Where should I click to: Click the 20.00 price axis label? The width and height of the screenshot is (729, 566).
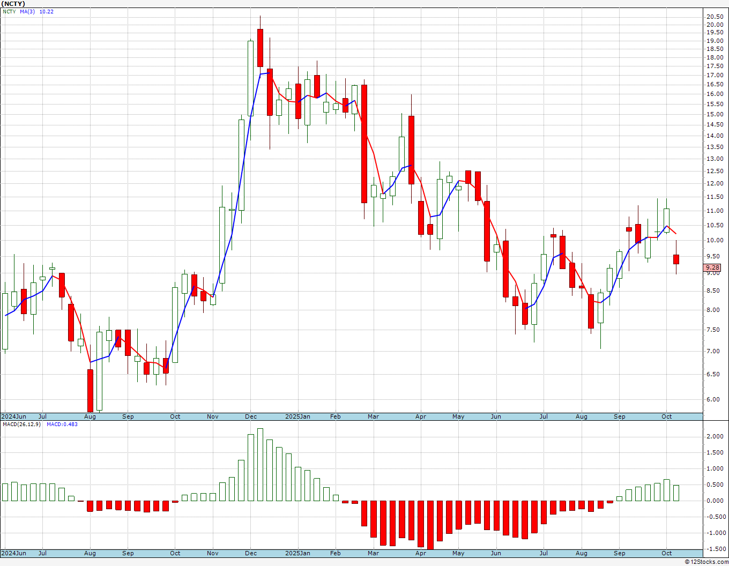pyautogui.click(x=714, y=25)
